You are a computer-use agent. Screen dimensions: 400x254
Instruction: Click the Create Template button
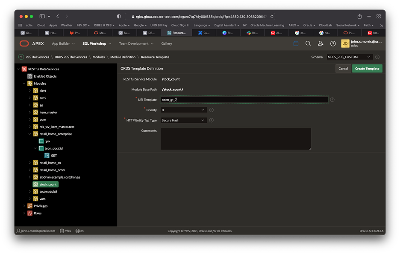[x=367, y=68]
